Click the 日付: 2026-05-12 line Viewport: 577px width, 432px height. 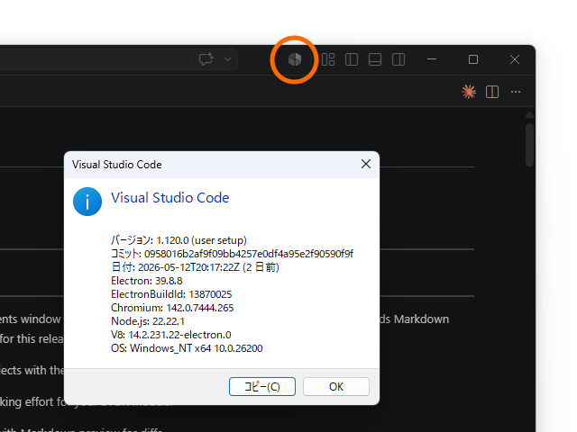[195, 267]
